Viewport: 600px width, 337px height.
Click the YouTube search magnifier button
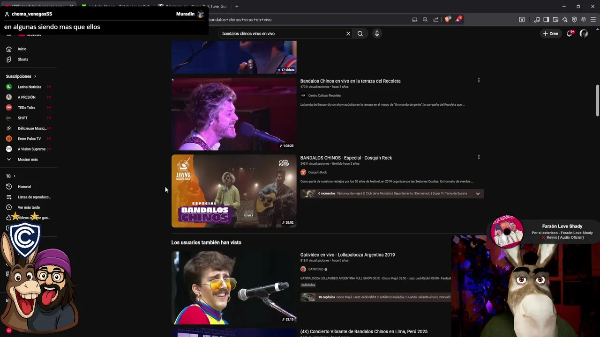coord(360,34)
